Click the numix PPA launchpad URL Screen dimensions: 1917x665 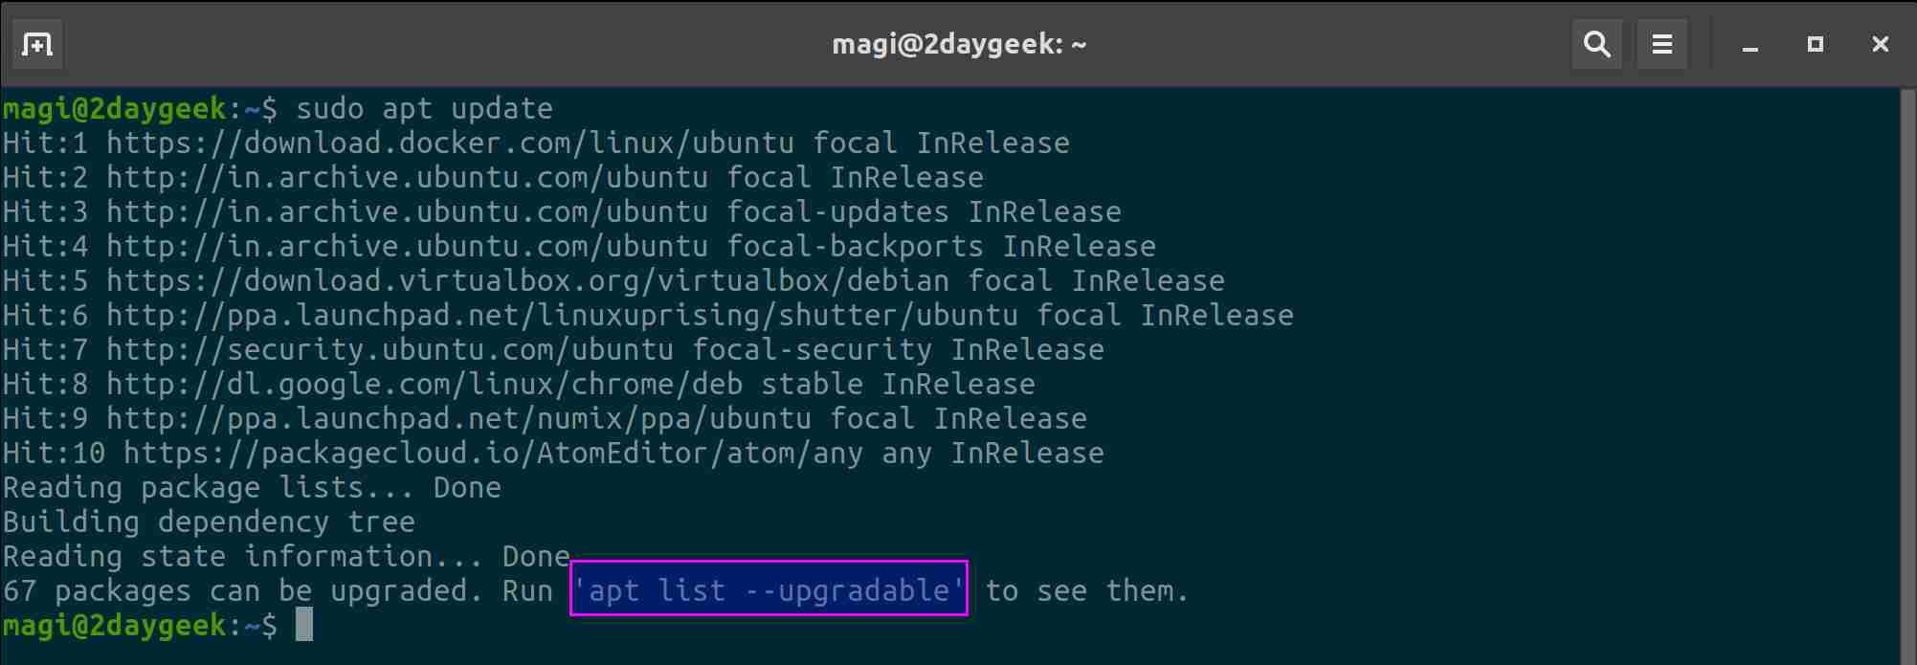[458, 419]
